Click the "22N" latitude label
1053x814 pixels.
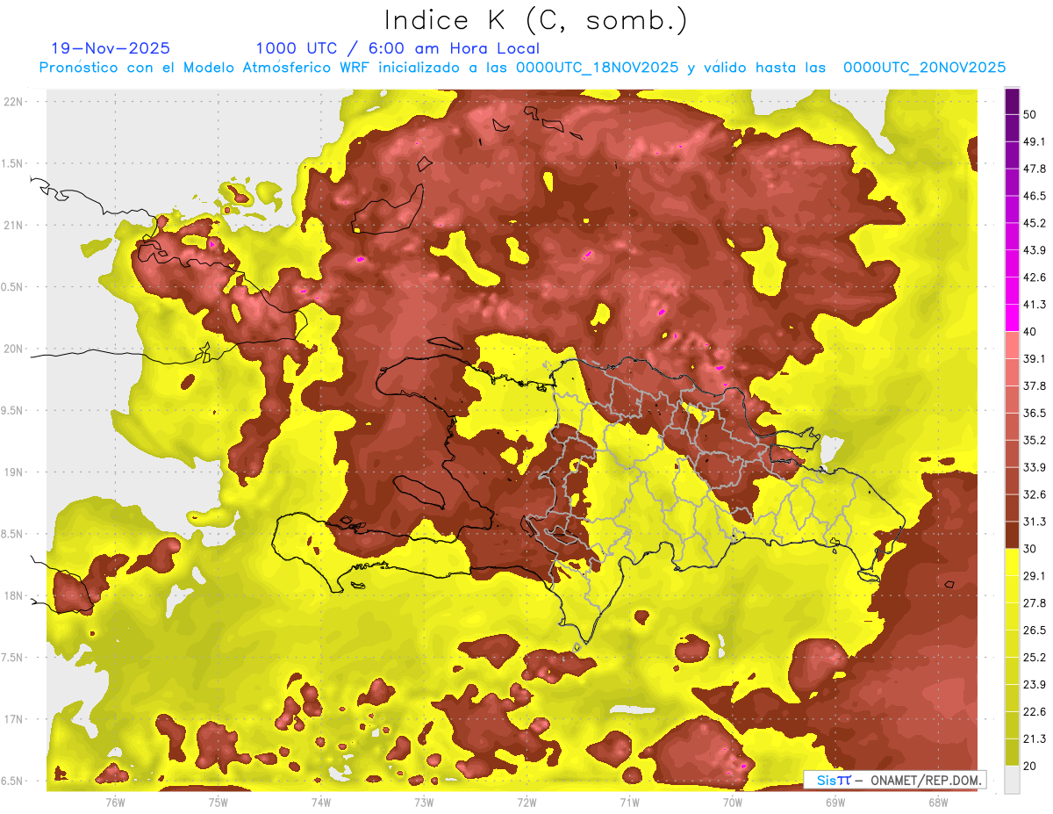point(13,101)
